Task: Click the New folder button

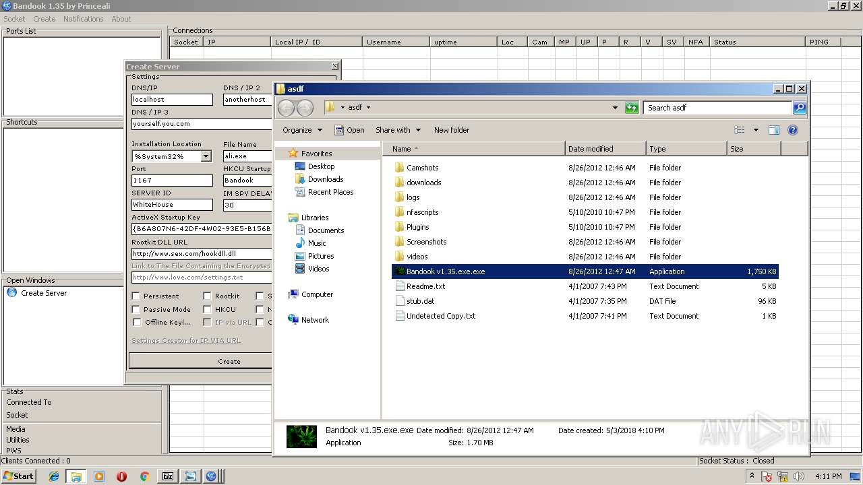Action: pos(452,130)
